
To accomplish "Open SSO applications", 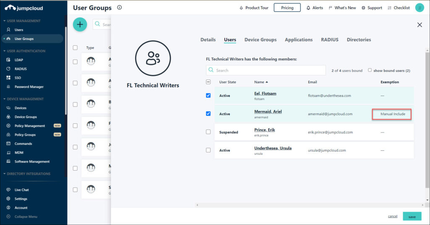I will pyautogui.click(x=18, y=78).
